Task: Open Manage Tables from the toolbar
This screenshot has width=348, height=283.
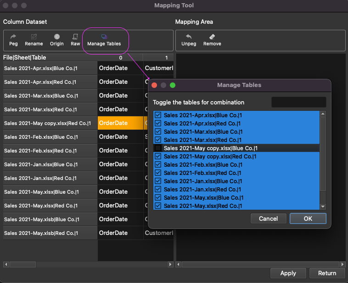Action: click(x=104, y=40)
